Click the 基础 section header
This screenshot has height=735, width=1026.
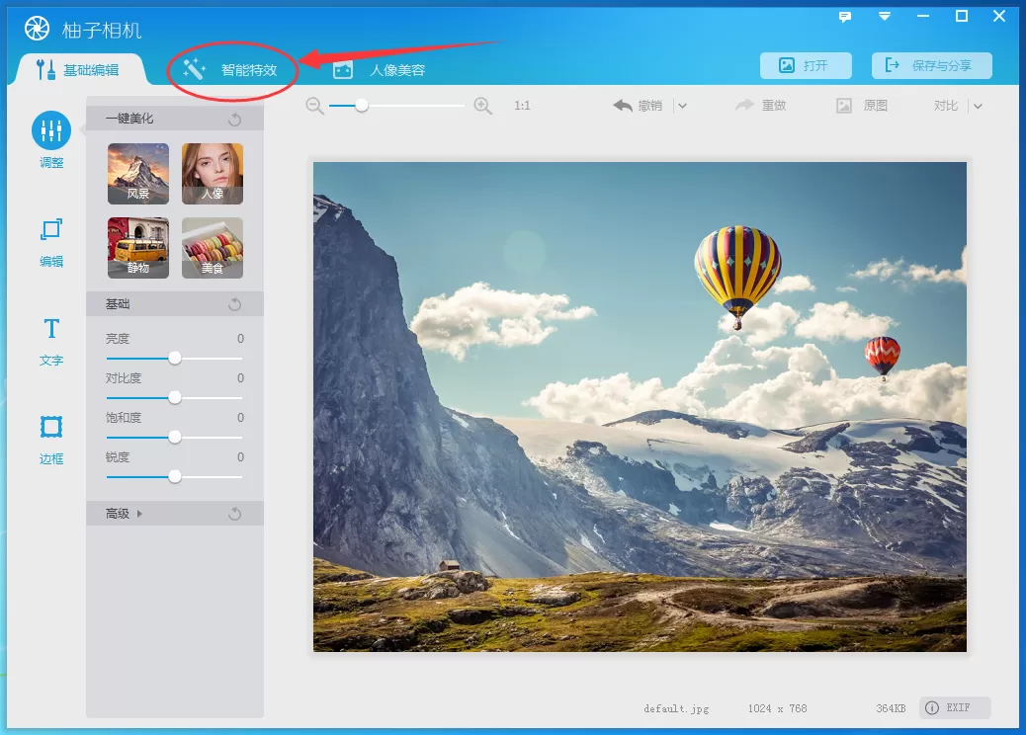point(175,304)
